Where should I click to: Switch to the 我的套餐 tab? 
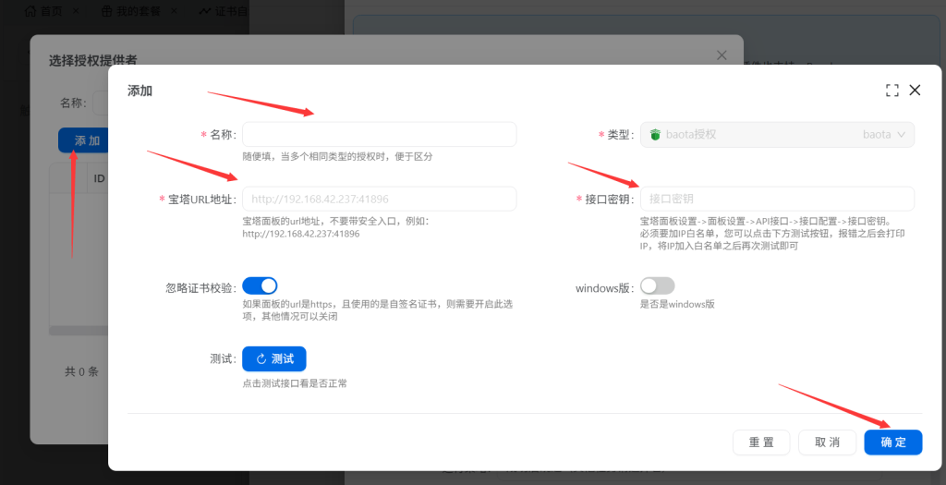131,11
